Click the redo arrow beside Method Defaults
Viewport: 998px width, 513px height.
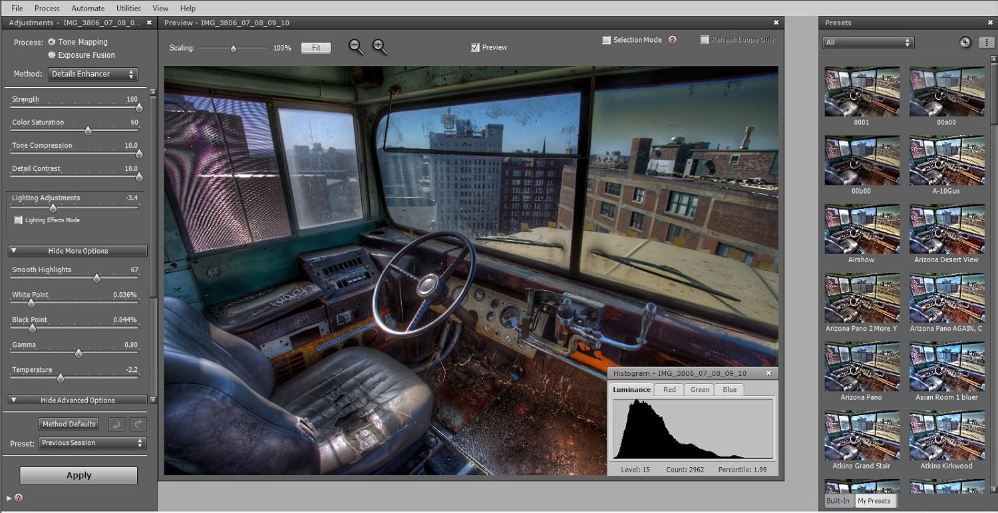click(x=138, y=425)
